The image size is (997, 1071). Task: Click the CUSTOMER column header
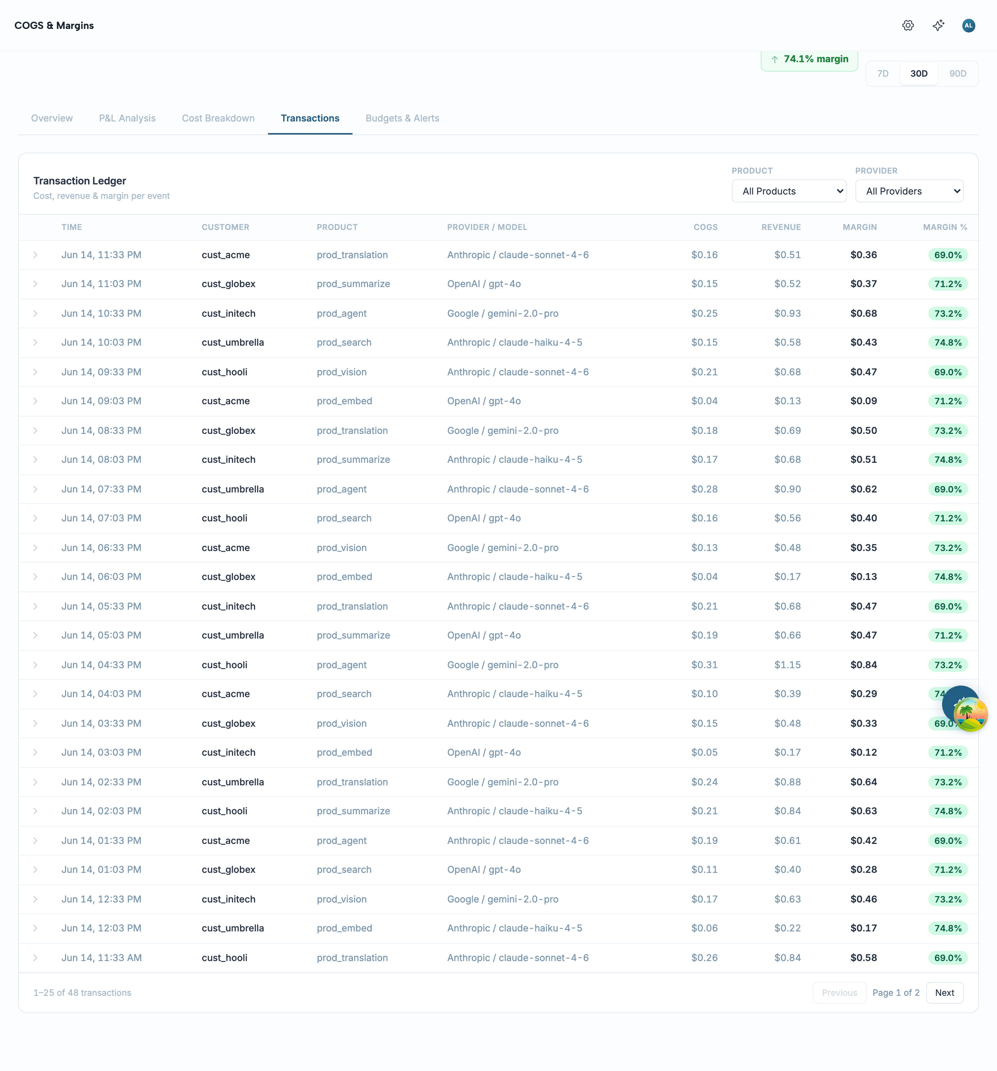pos(225,227)
